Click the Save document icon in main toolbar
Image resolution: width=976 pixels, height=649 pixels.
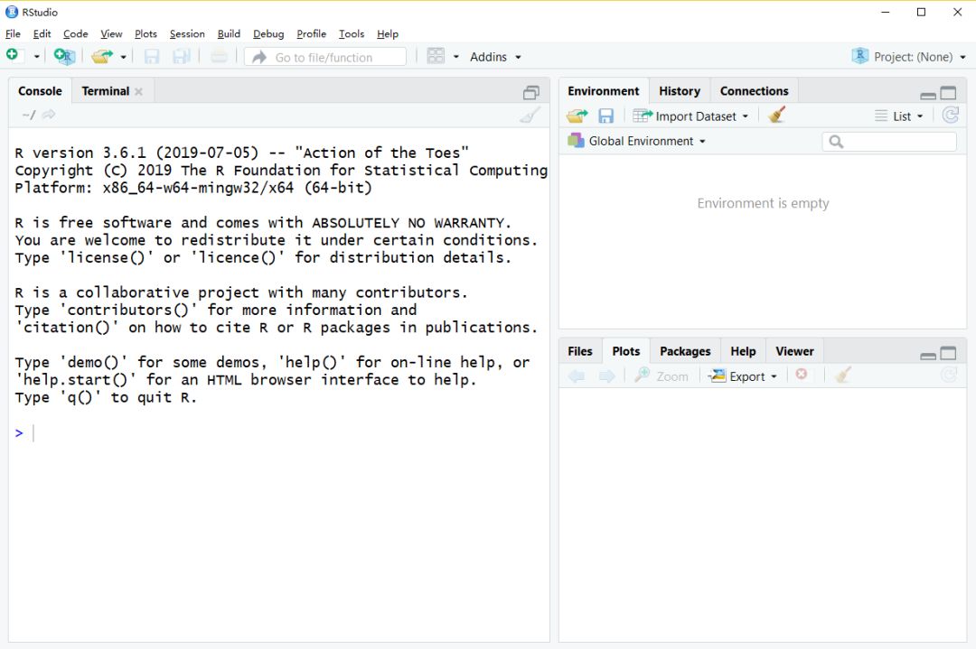pyautogui.click(x=151, y=57)
